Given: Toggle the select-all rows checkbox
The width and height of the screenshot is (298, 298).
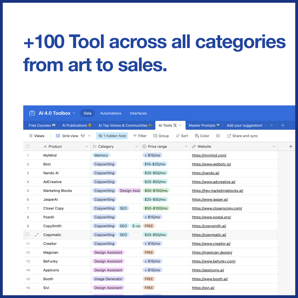Looking at the screenshot, I should (x=28, y=146).
